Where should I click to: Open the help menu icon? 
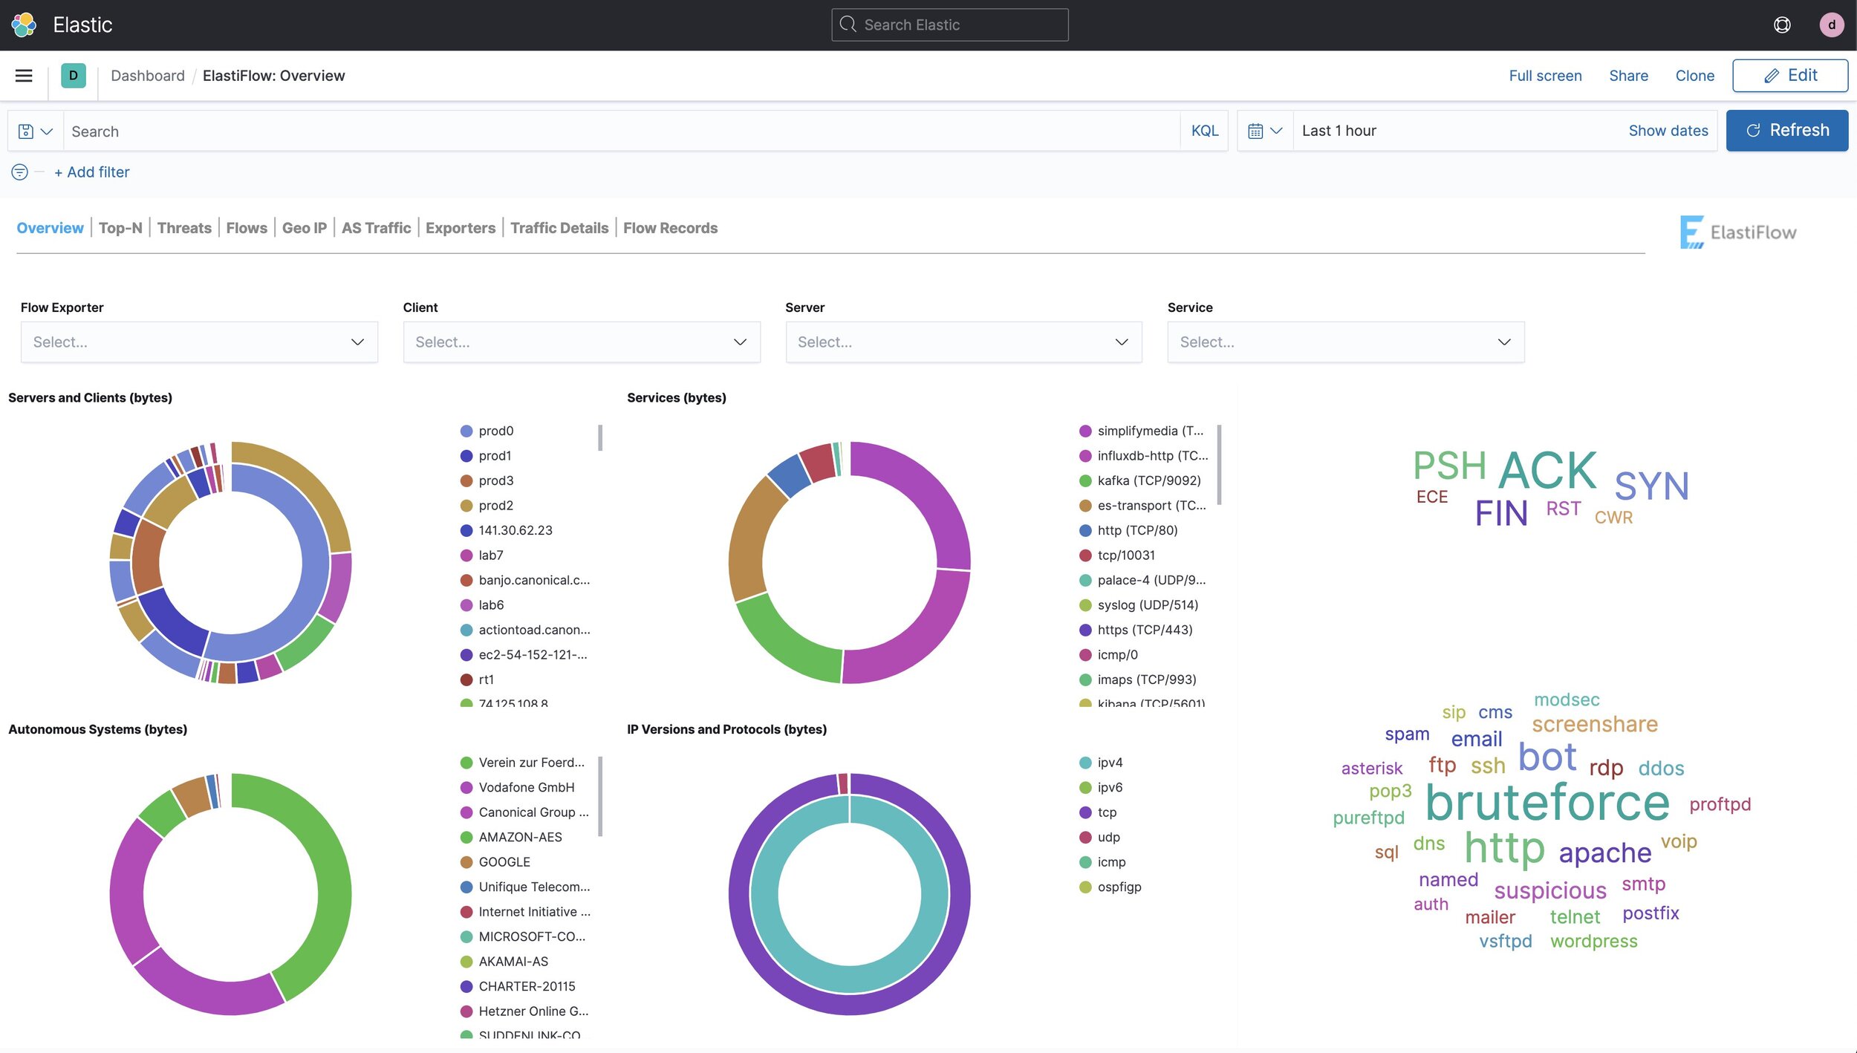1781,25
